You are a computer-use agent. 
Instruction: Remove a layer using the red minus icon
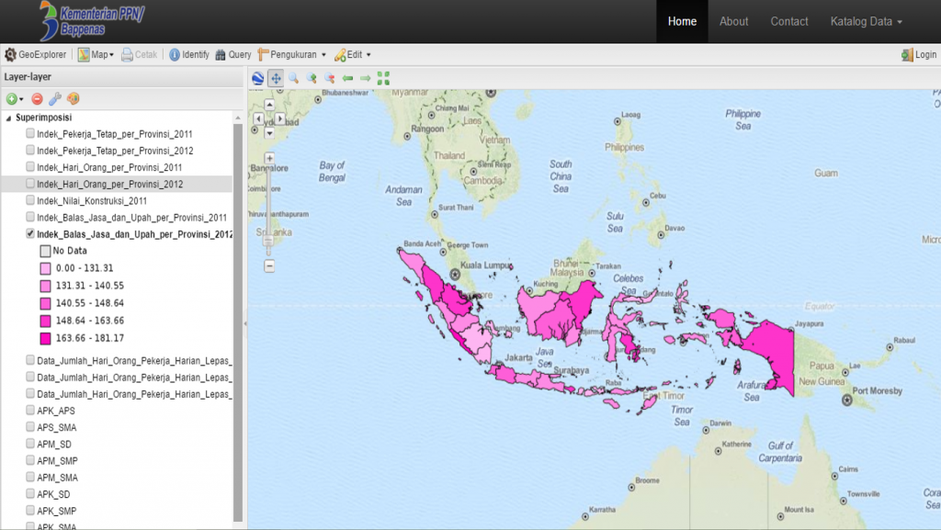pos(37,96)
